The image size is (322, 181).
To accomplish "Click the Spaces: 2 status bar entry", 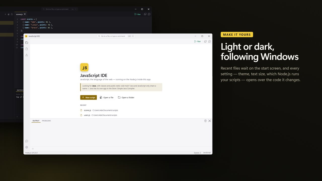I will (197, 153).
